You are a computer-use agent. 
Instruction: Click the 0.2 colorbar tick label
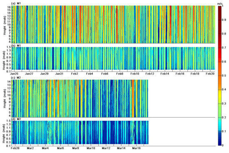point(224,118)
